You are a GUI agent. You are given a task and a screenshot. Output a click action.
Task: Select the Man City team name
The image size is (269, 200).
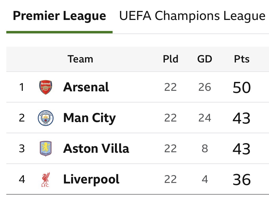pyautogui.click(x=89, y=118)
